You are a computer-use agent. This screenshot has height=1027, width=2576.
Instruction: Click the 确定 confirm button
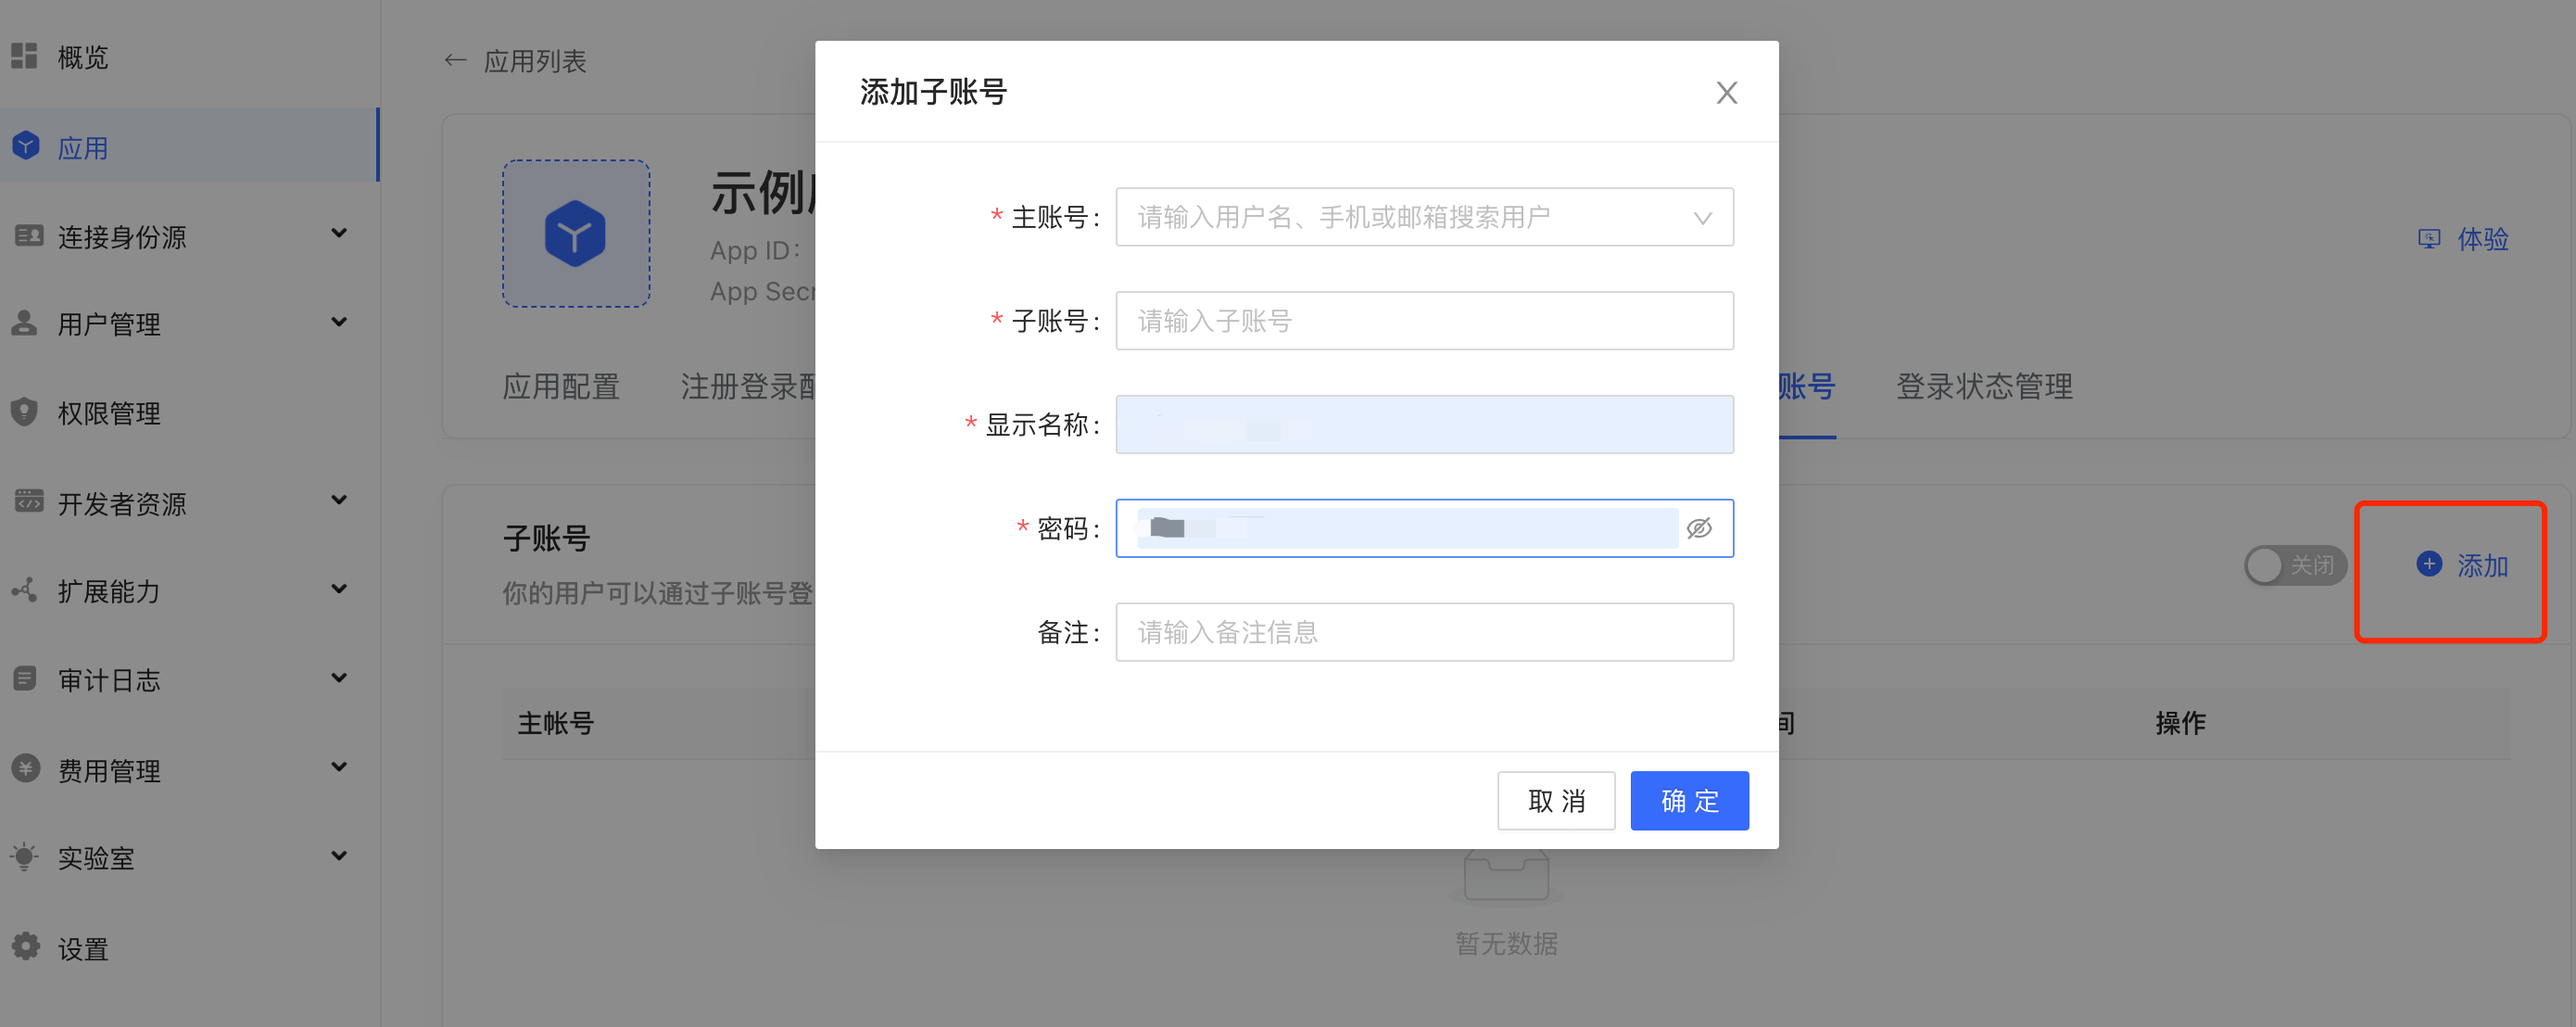click(1688, 800)
